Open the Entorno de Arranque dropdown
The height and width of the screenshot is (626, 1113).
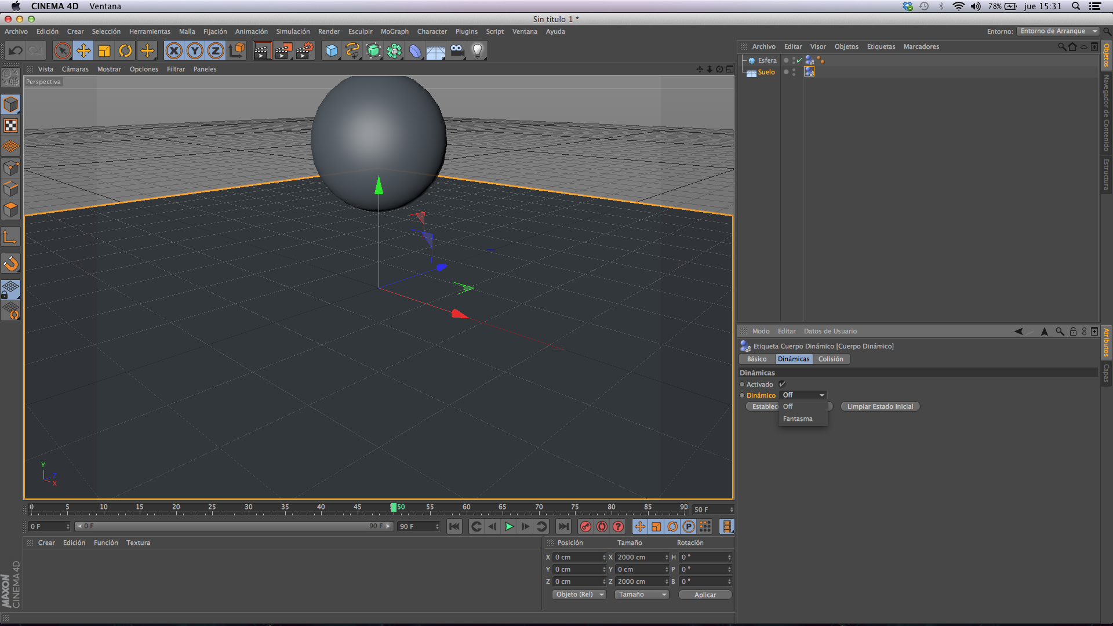click(1057, 31)
